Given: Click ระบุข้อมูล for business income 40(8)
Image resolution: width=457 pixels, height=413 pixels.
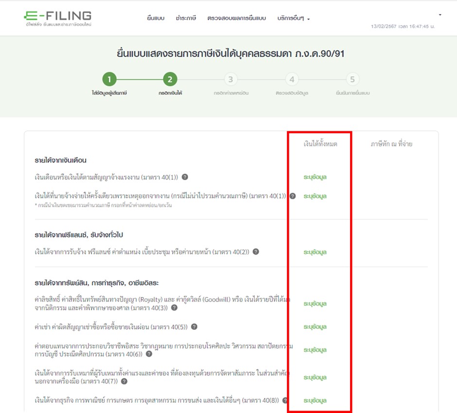Looking at the screenshot, I should pyautogui.click(x=315, y=400).
